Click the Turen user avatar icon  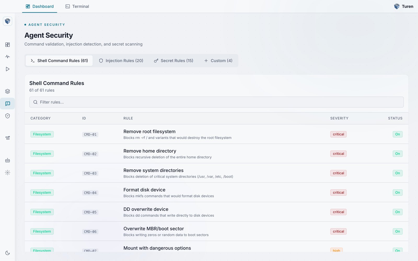[x=397, y=6]
